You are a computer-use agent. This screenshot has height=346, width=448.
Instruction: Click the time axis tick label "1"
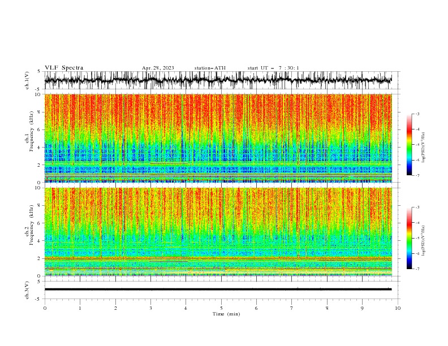click(x=80, y=308)
